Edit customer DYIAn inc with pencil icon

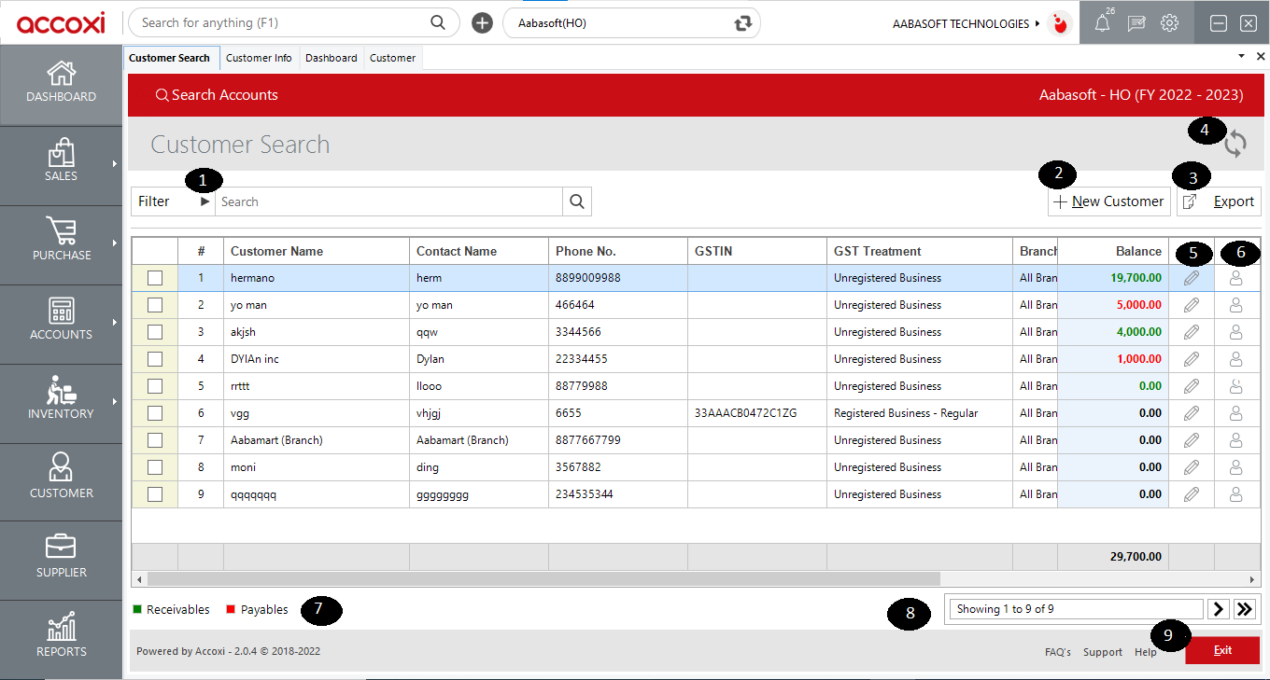coord(1192,359)
